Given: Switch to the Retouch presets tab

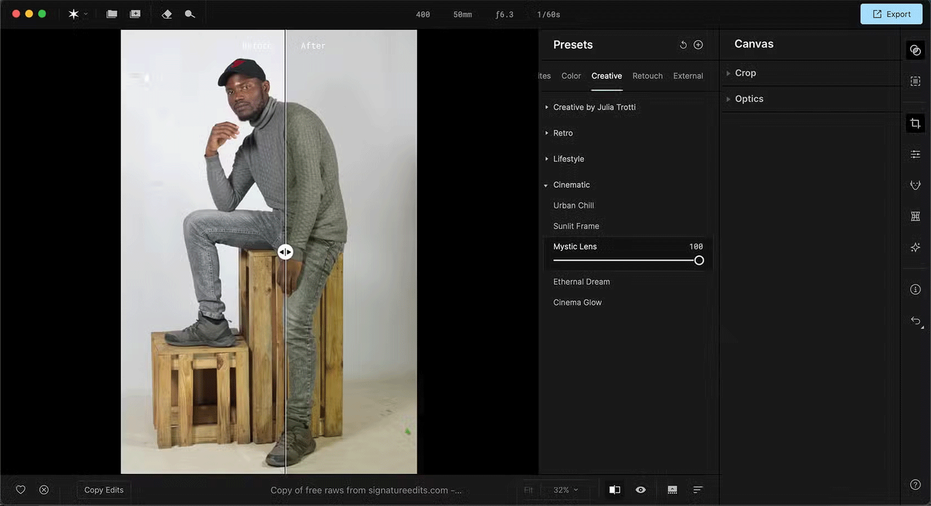Looking at the screenshot, I should click(x=647, y=76).
